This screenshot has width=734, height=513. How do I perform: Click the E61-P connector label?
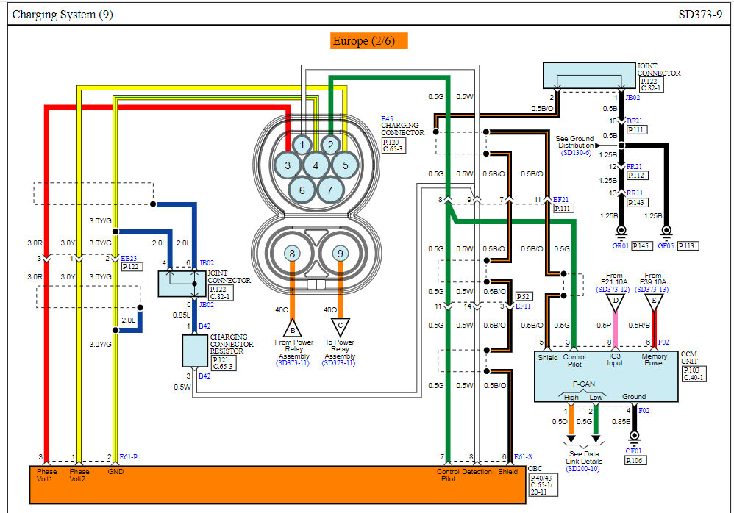click(x=128, y=456)
